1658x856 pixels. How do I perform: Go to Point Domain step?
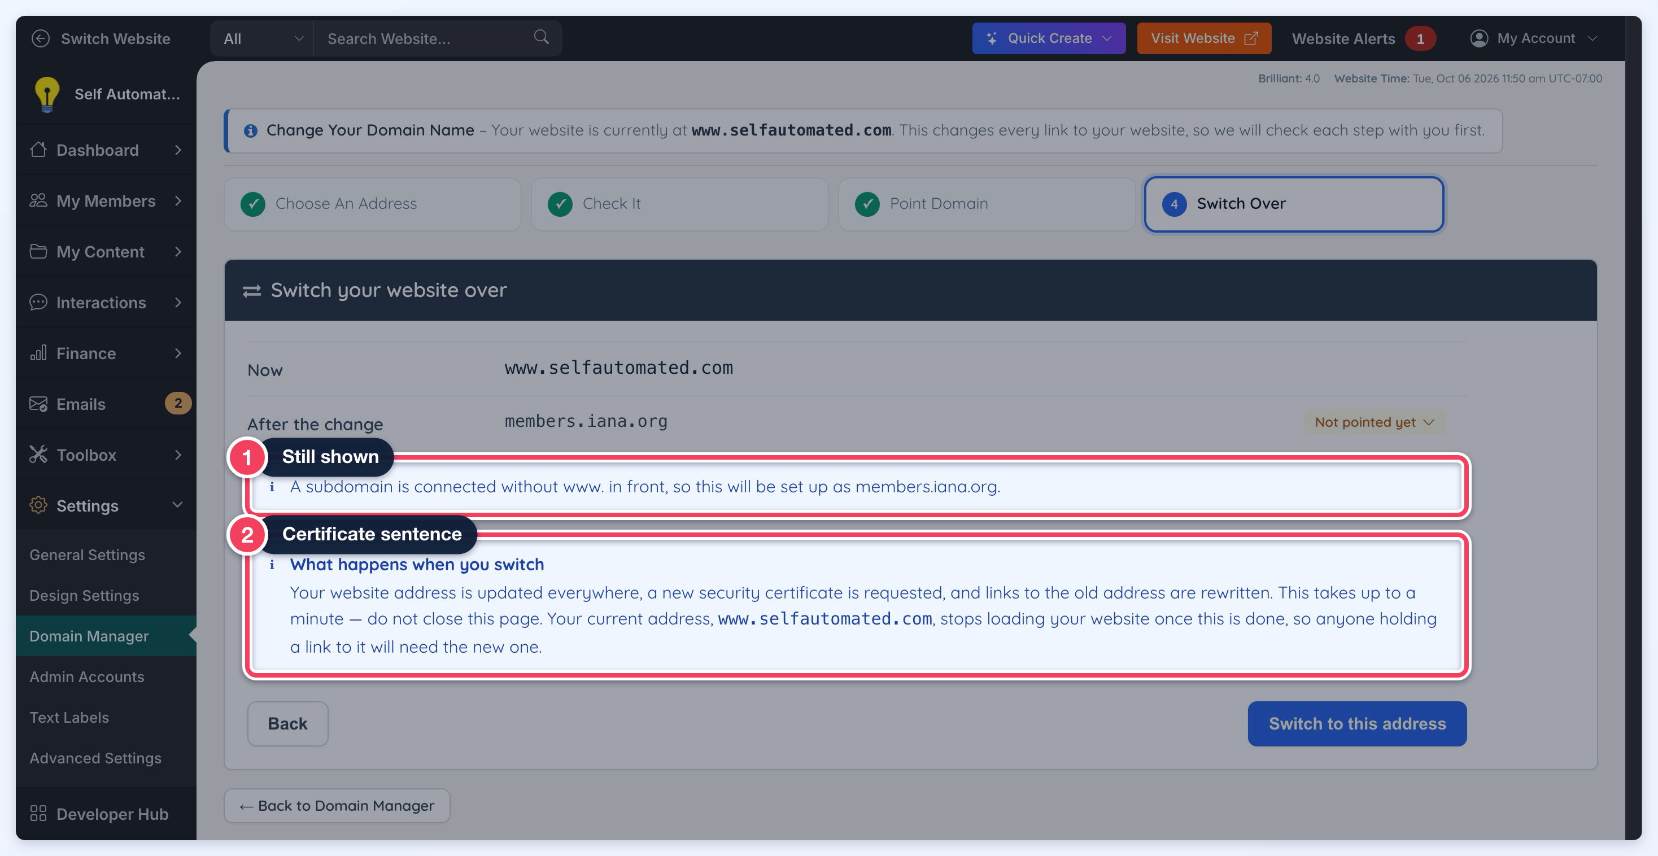coord(987,204)
